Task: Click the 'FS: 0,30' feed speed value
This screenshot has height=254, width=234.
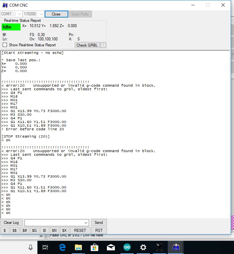Action: (x=37, y=35)
